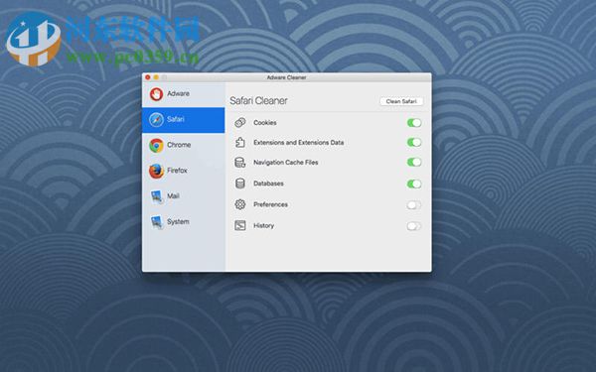
Task: Toggle Navigation Cache Files switch
Action: (x=414, y=162)
